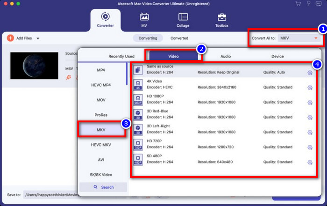
Task: Select the Video format tab
Action: click(173, 56)
